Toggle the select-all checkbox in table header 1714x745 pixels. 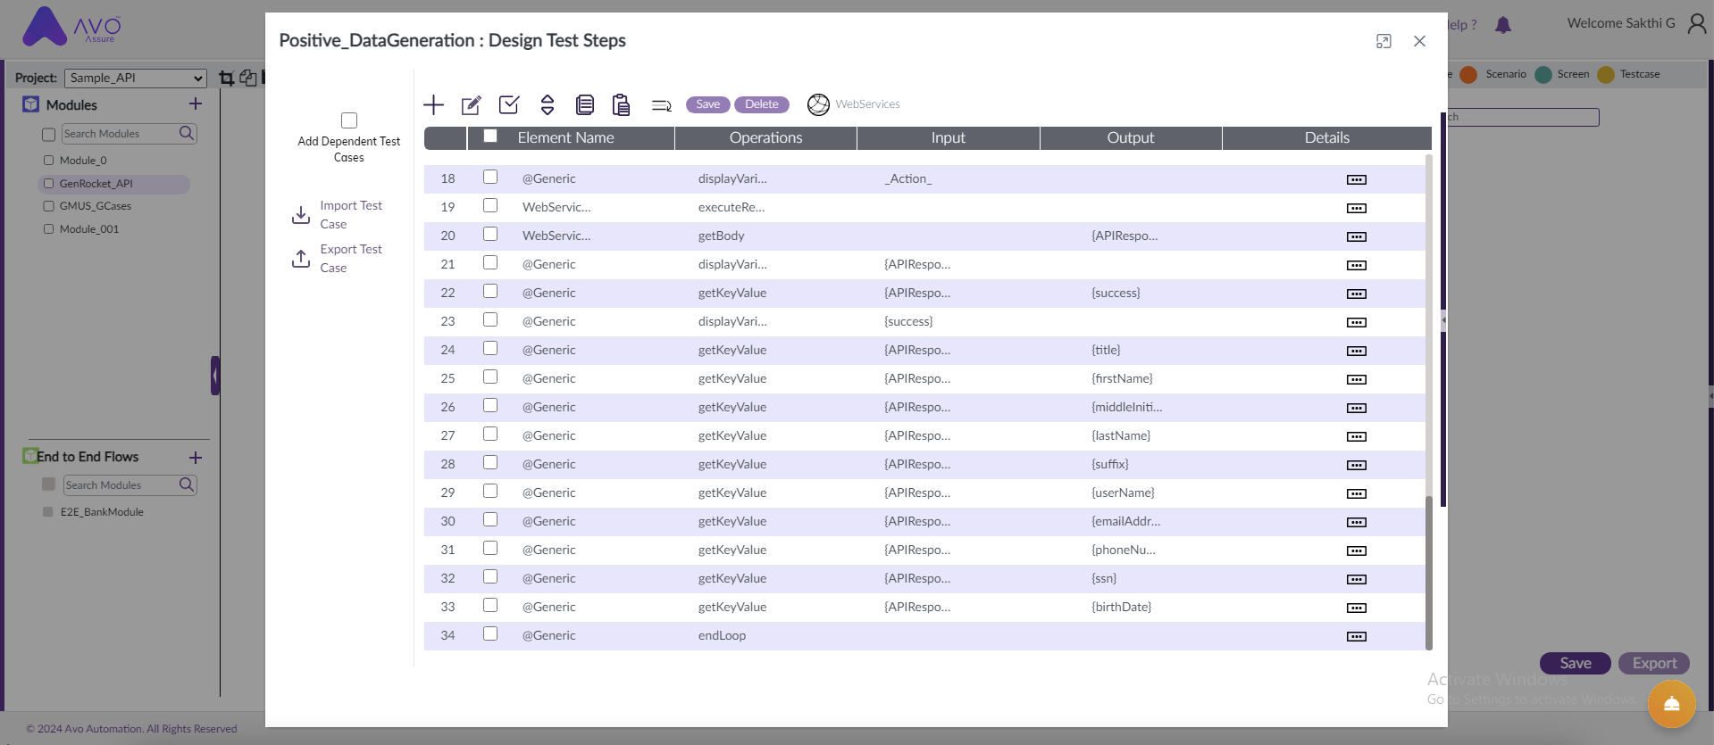[x=490, y=137]
